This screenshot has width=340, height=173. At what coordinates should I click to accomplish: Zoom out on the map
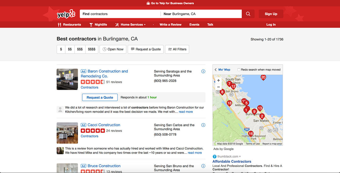click(219, 87)
